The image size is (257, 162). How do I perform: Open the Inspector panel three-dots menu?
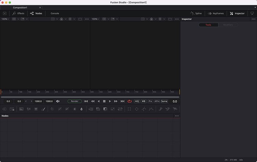click(x=254, y=19)
